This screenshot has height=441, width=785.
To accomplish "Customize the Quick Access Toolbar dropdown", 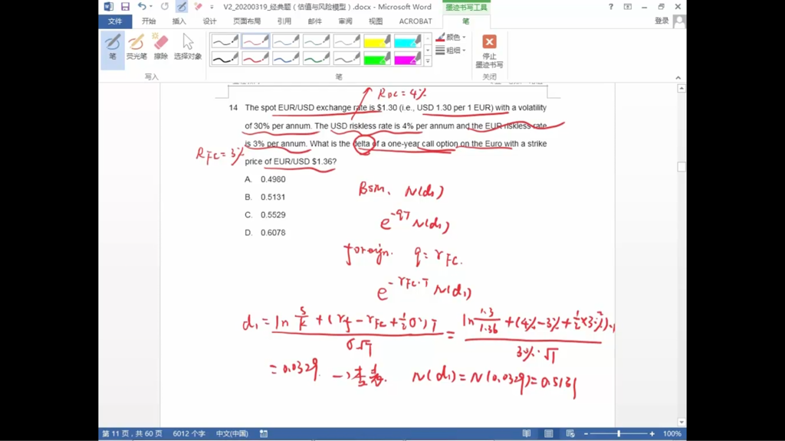I will pyautogui.click(x=212, y=7).
